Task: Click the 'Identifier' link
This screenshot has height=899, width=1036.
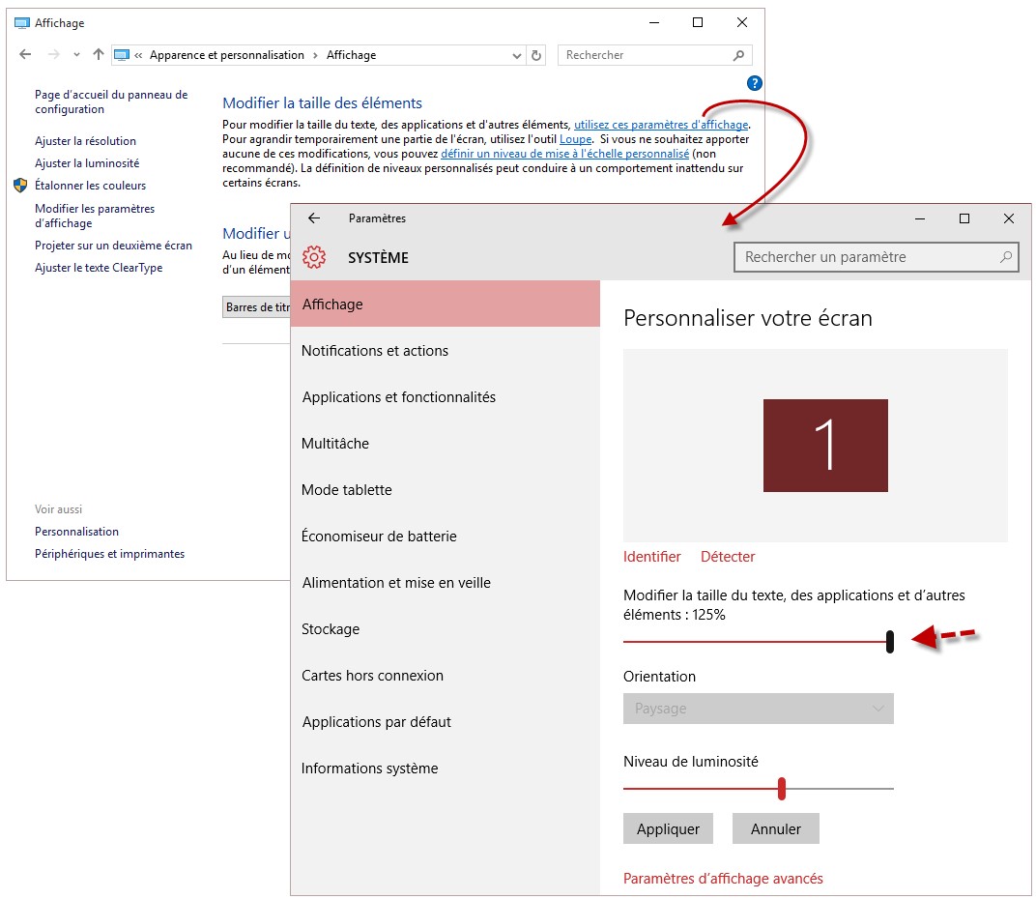Action: pyautogui.click(x=651, y=557)
